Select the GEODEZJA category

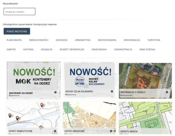(x=62, y=40)
